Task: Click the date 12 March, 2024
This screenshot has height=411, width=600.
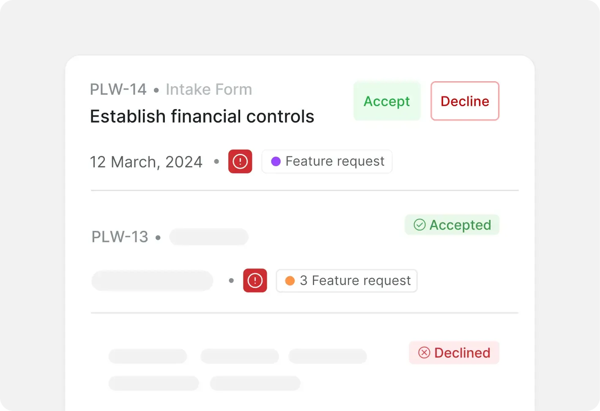Action: [146, 162]
